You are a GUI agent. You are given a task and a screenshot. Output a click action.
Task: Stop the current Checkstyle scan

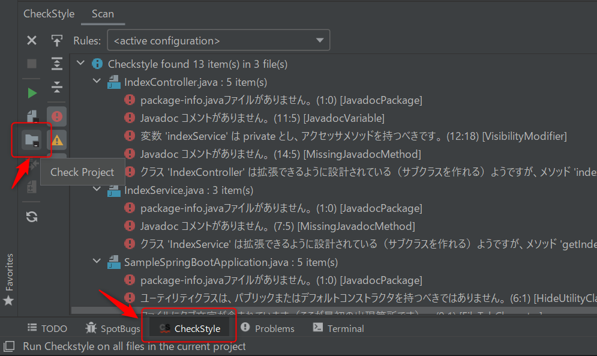pos(31,64)
